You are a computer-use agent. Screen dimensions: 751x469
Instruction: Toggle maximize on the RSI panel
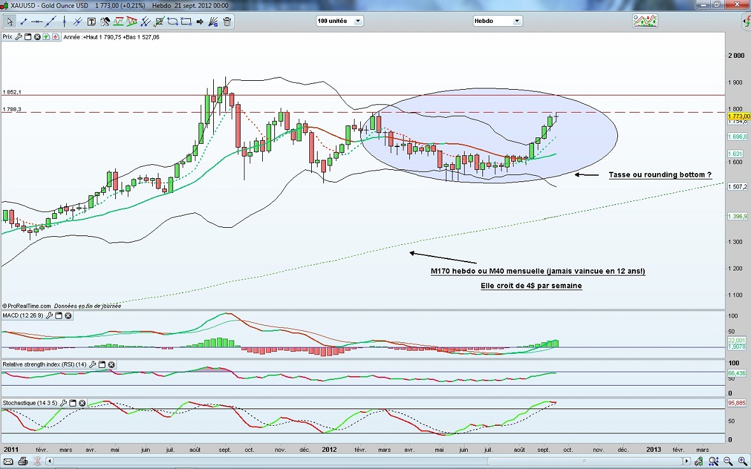(x=102, y=365)
